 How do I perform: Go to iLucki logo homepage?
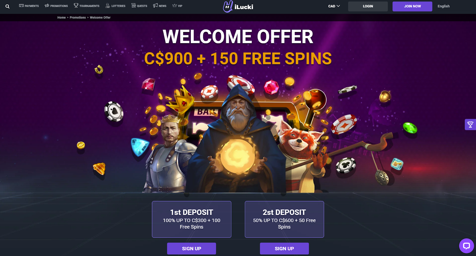click(238, 7)
